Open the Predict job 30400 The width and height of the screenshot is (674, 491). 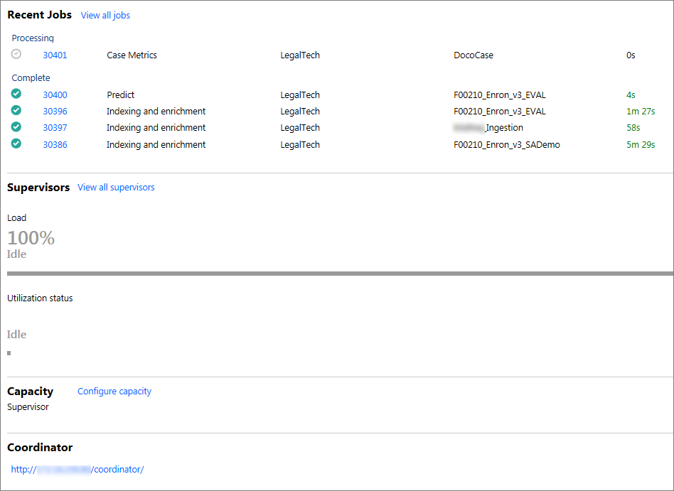click(x=55, y=94)
